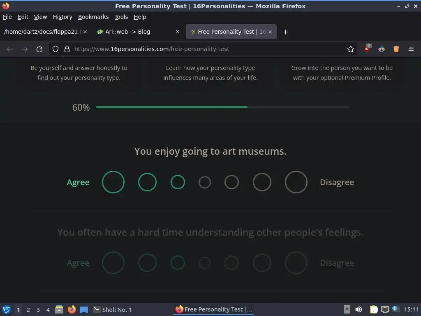Switch to workspace 4 in the taskbar
The image size is (421, 316).
[x=48, y=310]
